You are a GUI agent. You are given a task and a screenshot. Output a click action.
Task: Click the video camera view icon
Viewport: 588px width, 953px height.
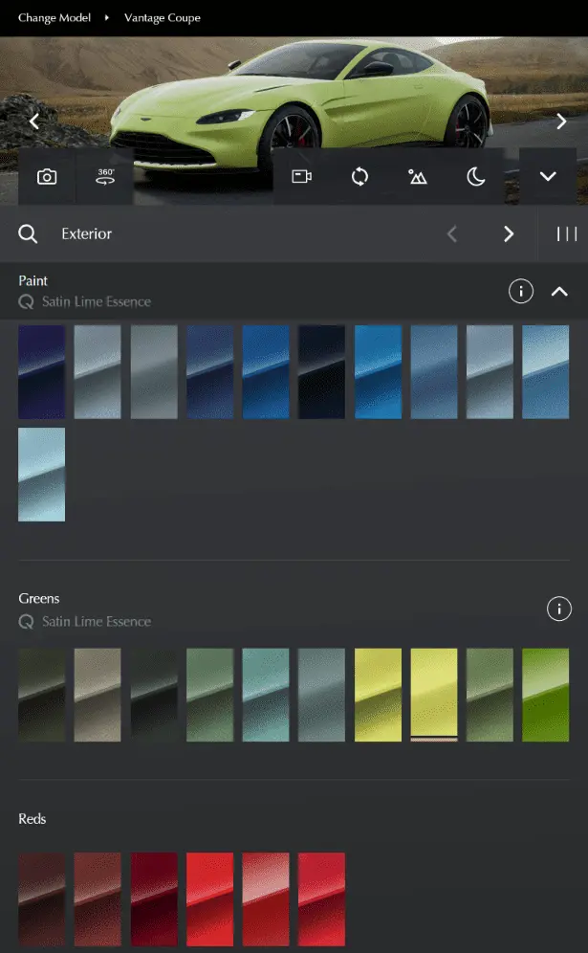pos(302,177)
